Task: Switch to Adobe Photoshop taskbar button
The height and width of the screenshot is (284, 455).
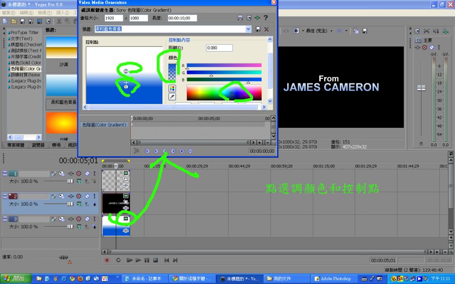Action: coord(333,279)
